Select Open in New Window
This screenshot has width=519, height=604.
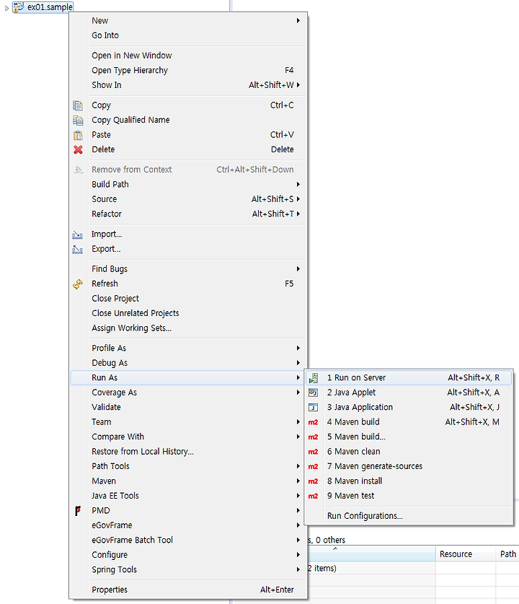click(x=189, y=56)
